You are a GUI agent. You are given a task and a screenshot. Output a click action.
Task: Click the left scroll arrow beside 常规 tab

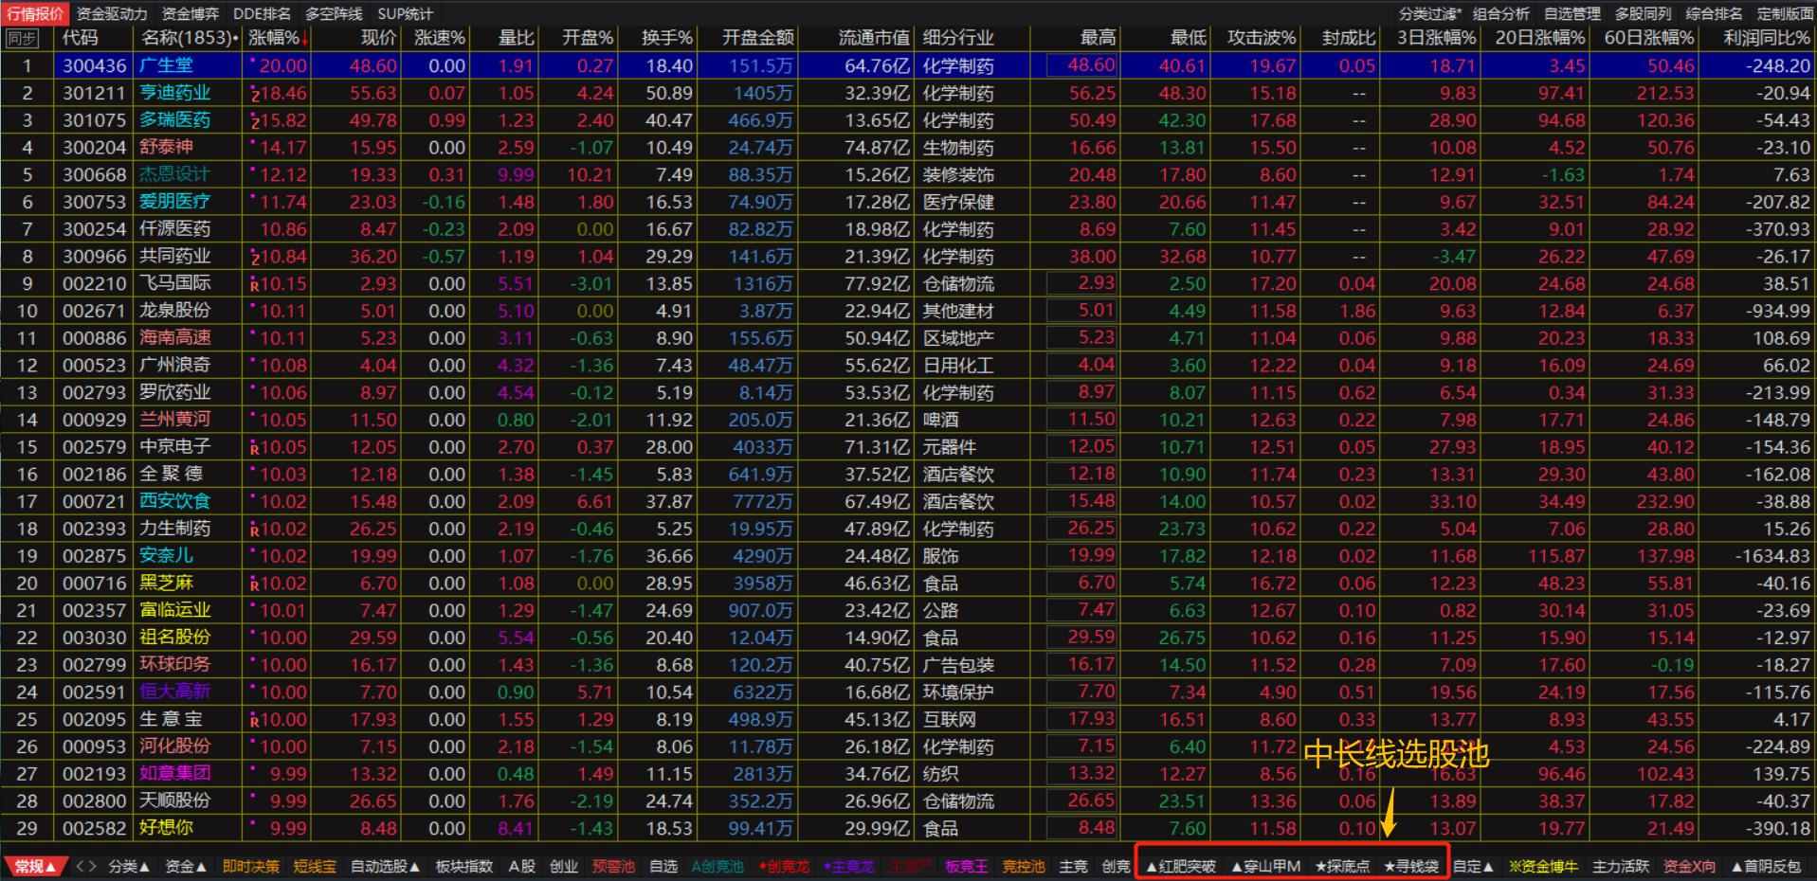[80, 866]
